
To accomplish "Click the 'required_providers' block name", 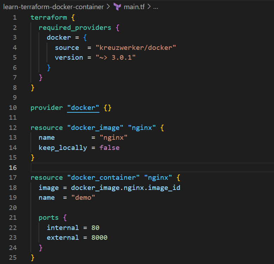I will click(75, 28).
